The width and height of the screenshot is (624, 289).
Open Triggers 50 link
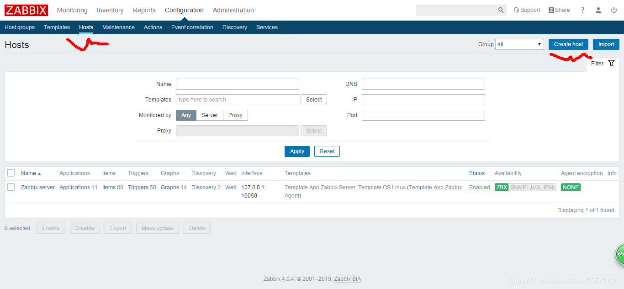tap(138, 187)
